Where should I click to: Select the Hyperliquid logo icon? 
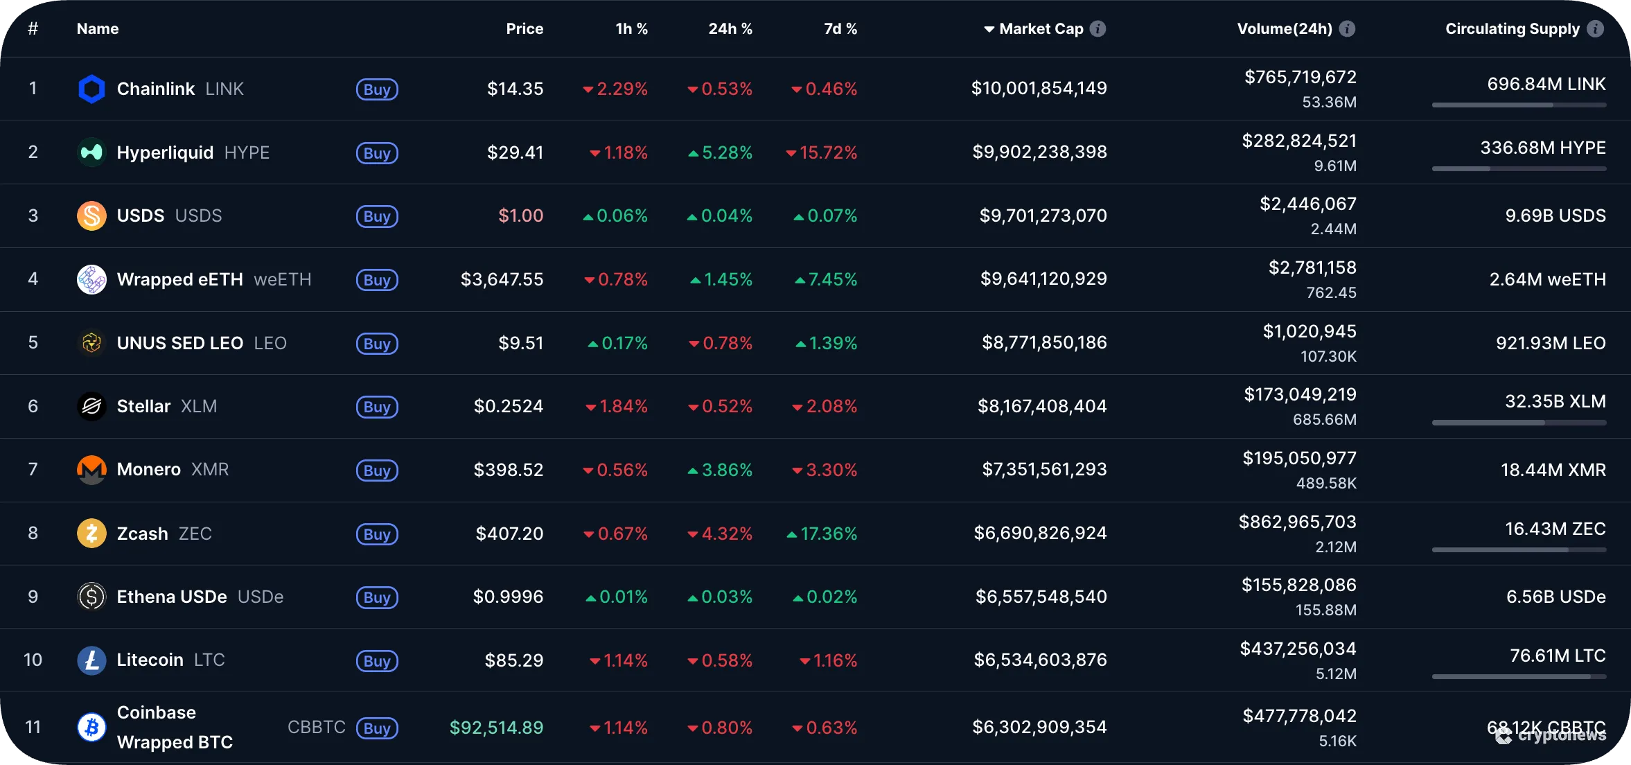pos(91,152)
